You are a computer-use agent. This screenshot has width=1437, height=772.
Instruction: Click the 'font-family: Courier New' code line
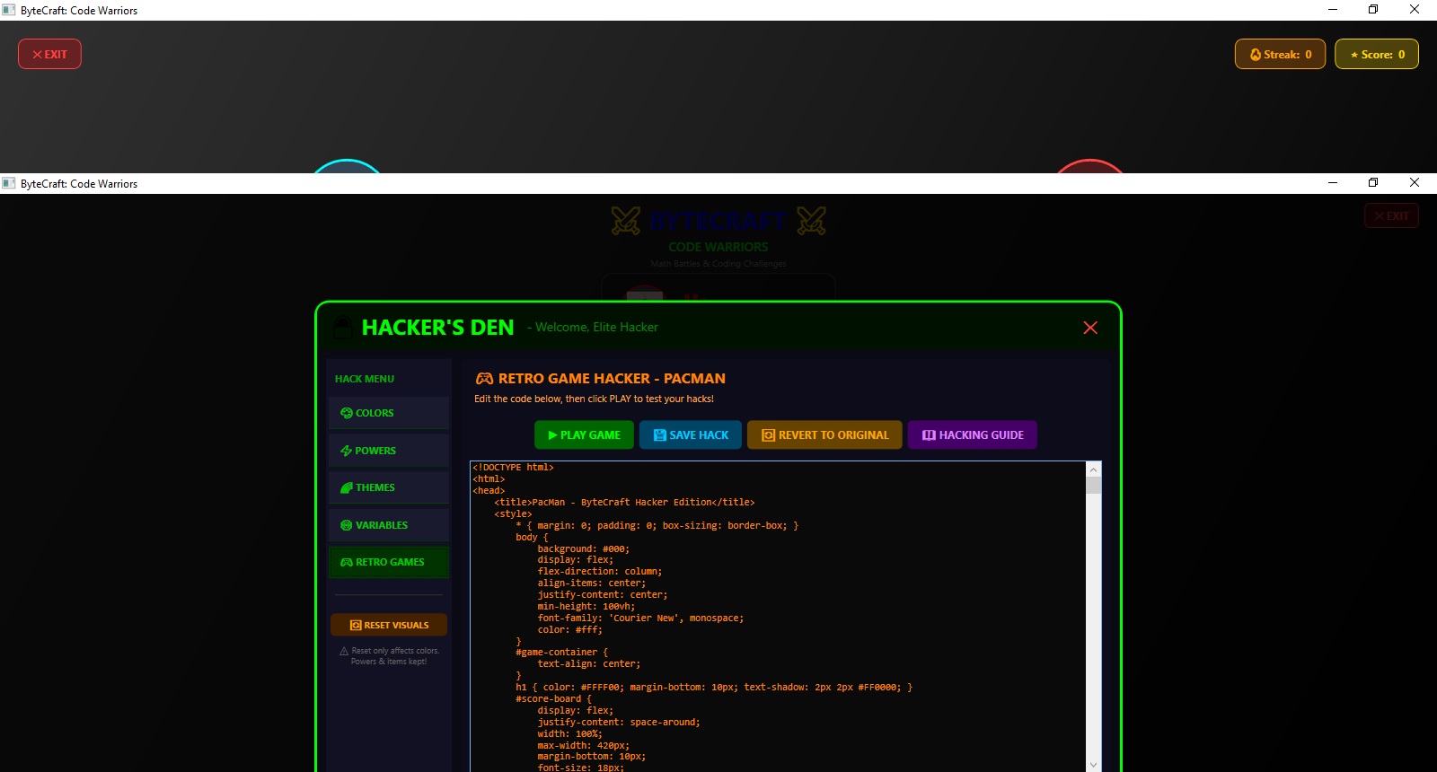(x=640, y=618)
